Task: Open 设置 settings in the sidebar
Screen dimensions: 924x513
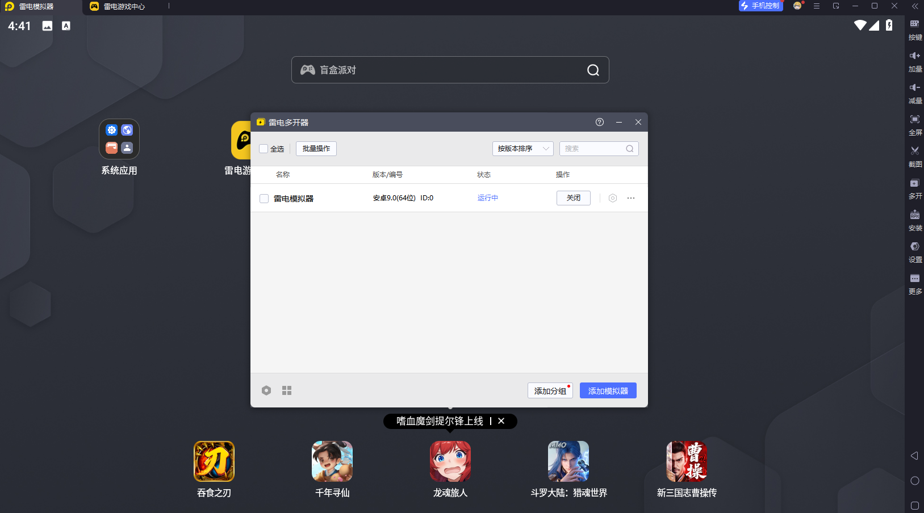Action: tap(915, 251)
